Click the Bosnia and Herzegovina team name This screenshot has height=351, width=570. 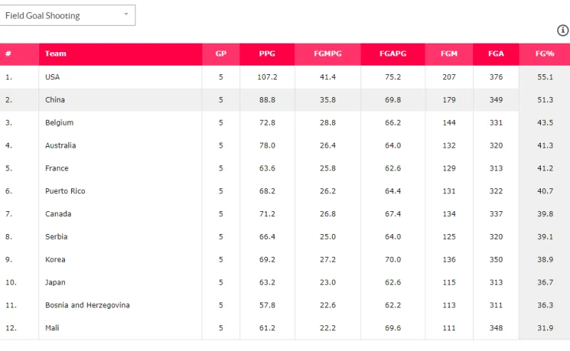coord(87,305)
